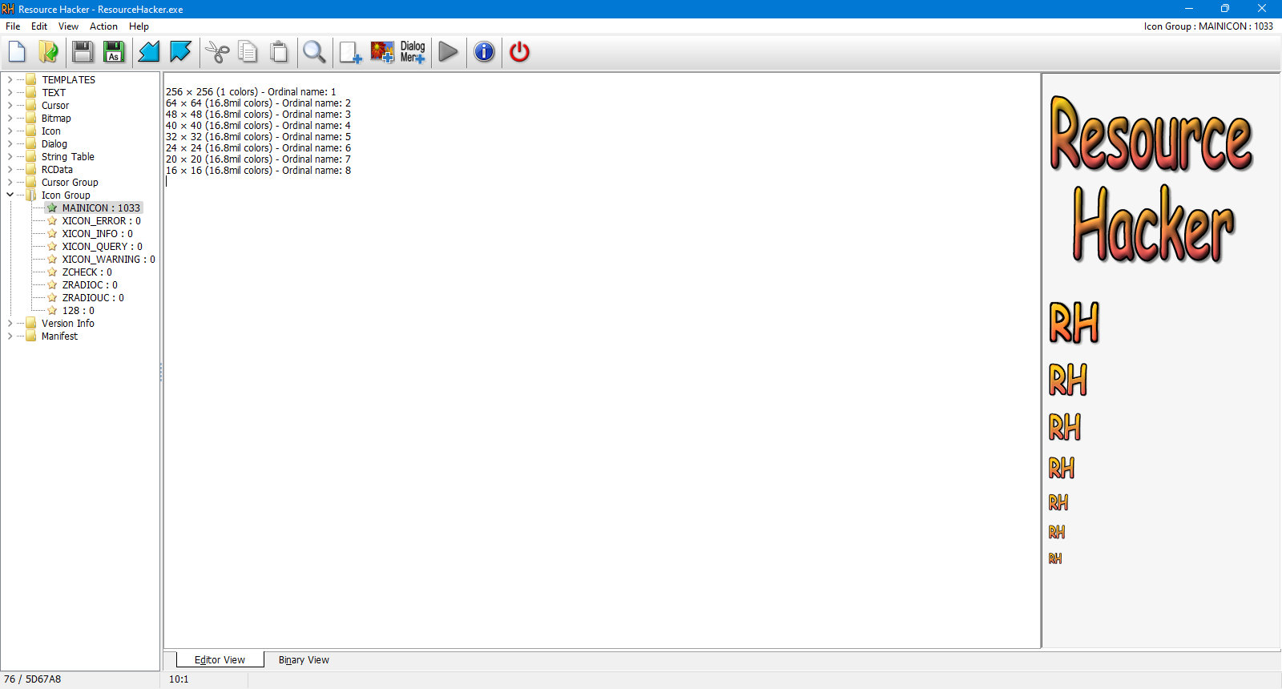This screenshot has width=1282, height=689.
Task: Open a file with the folder icon
Action: tap(49, 52)
